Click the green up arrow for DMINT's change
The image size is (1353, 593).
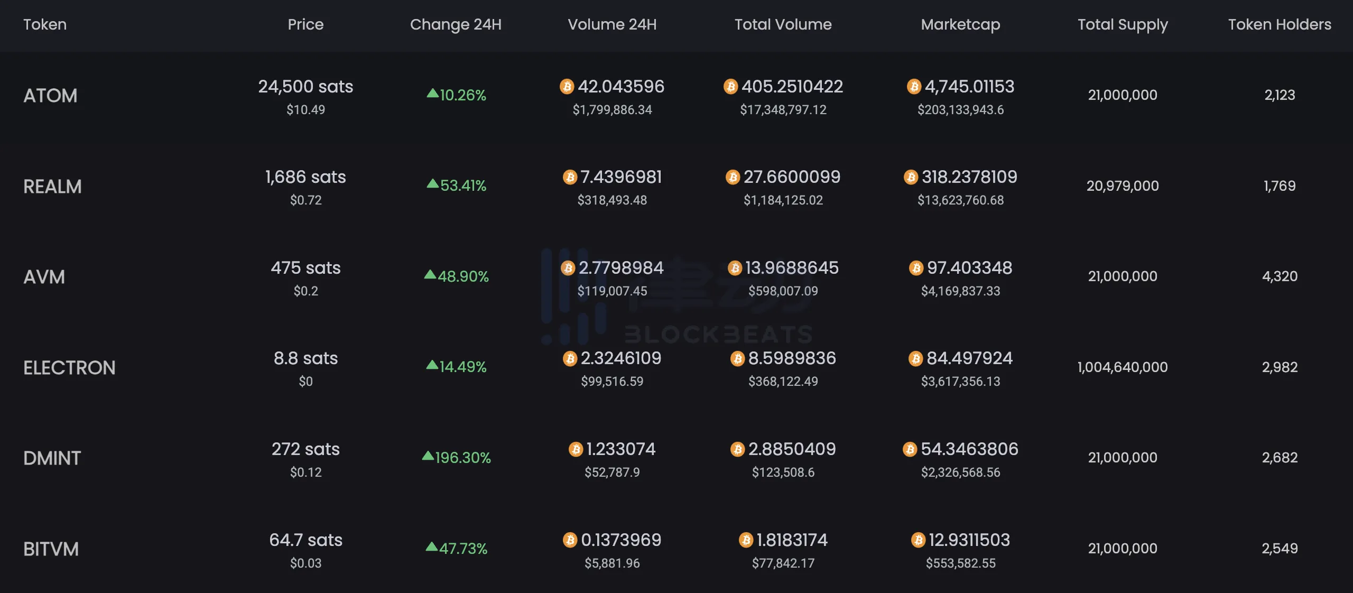click(428, 456)
